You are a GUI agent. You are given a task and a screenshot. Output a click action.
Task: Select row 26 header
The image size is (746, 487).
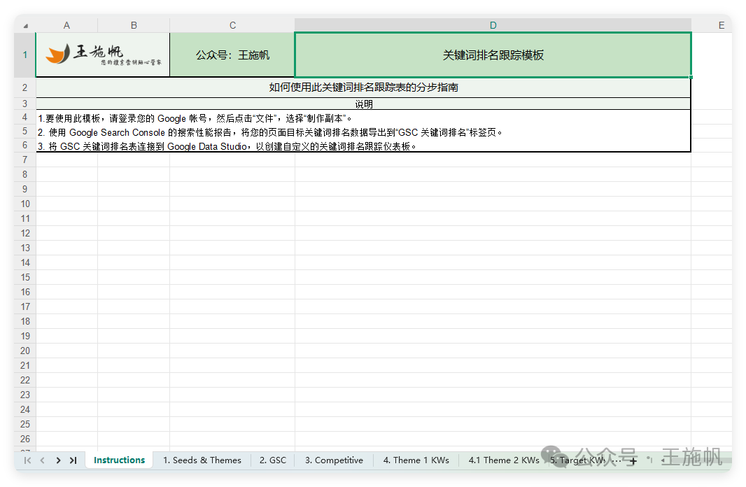pos(24,439)
